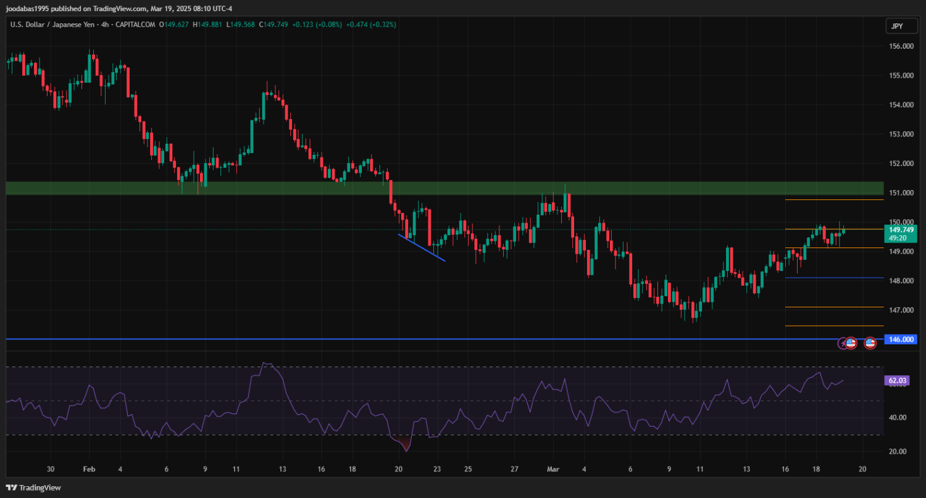The height and width of the screenshot is (498, 926).
Task: Click the first US flag economic event icon
Action: pos(851,342)
